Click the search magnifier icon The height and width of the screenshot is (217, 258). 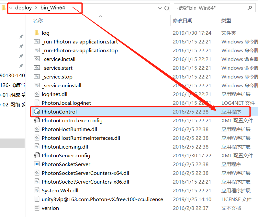click(250, 8)
